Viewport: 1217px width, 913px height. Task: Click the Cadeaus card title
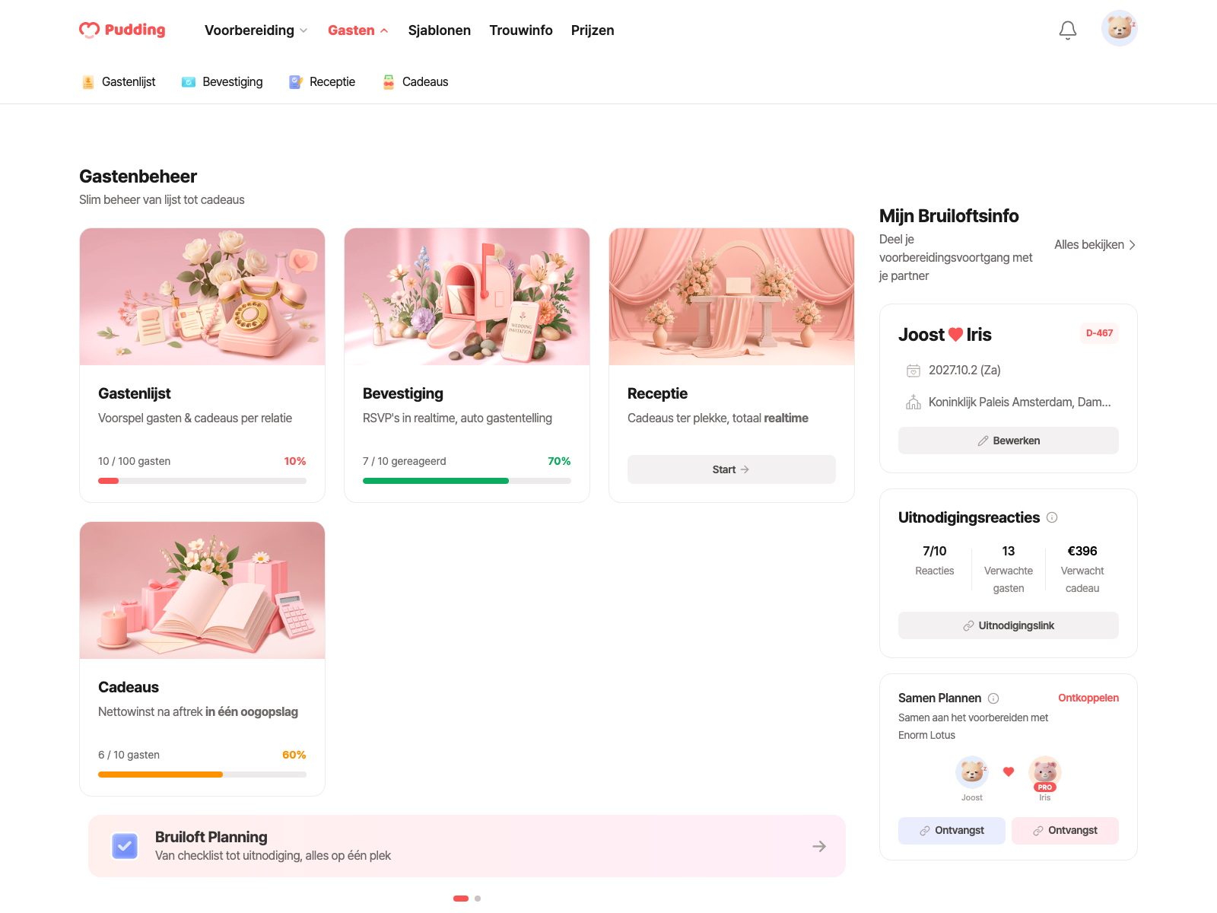tap(129, 687)
